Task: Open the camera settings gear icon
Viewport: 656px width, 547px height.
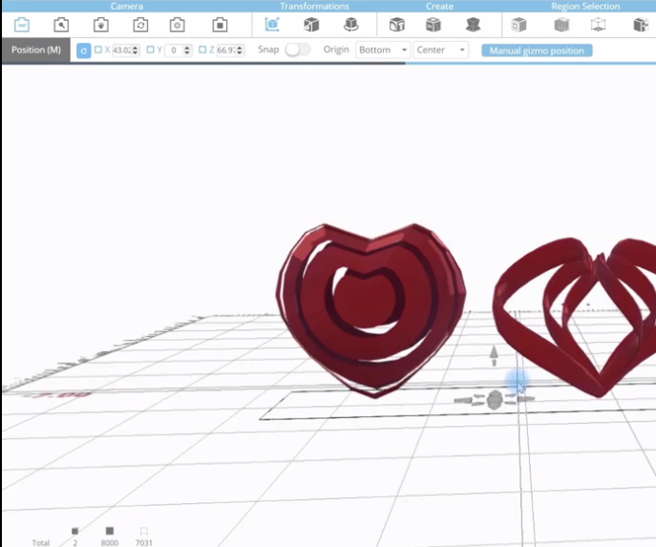Action: [178, 25]
